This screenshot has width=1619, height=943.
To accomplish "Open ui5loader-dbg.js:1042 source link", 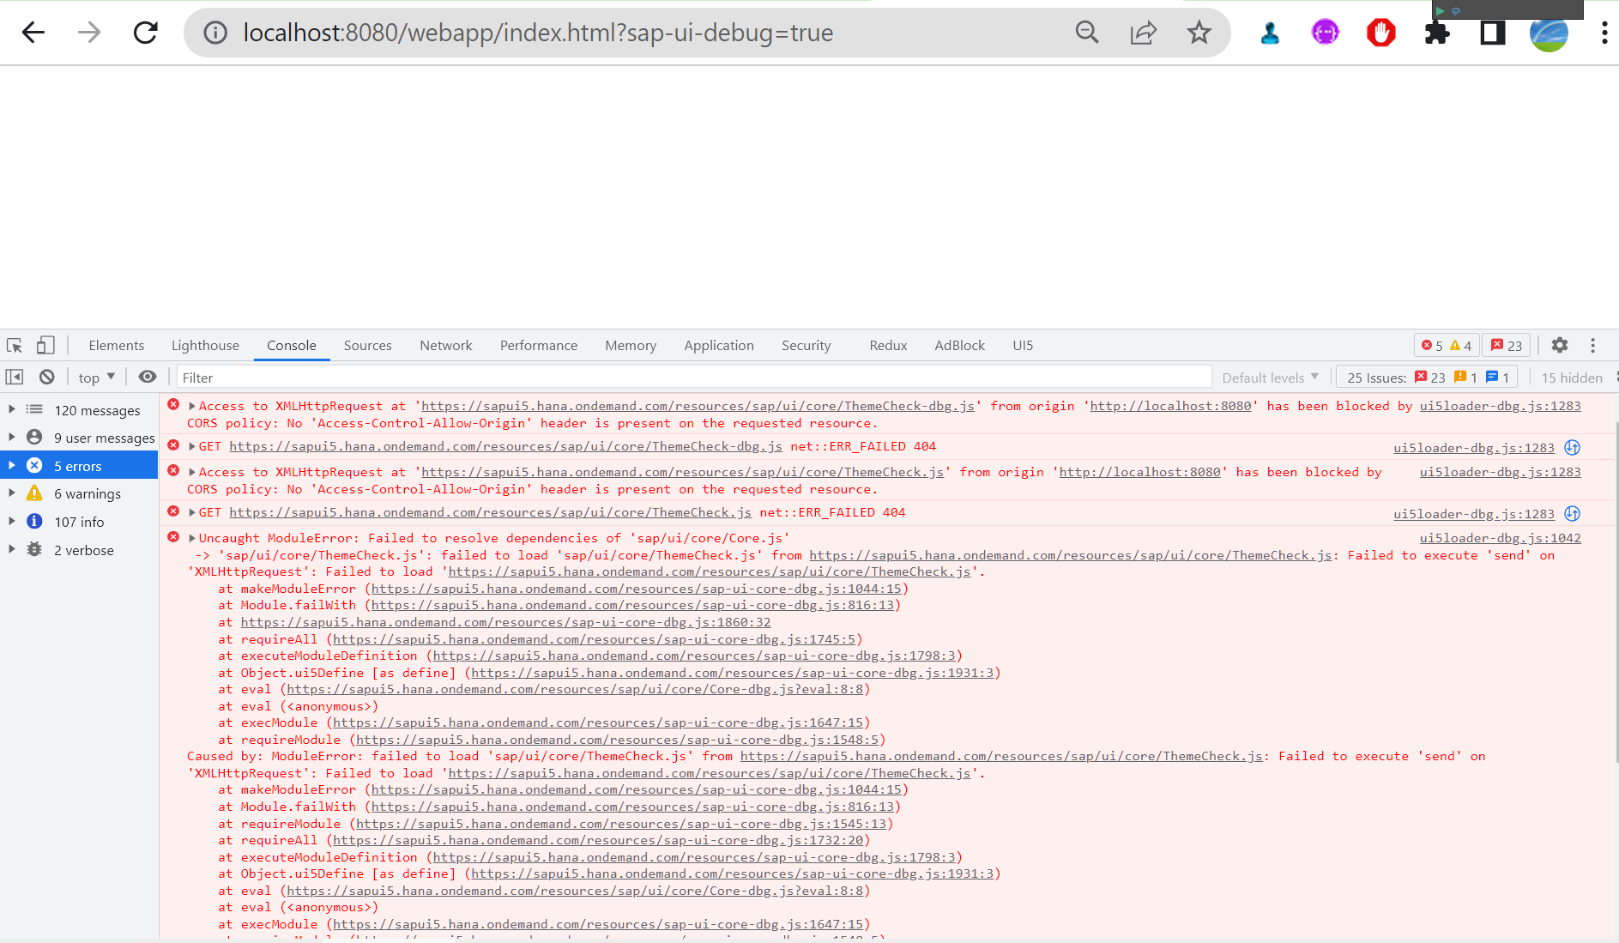I will click(x=1500, y=538).
